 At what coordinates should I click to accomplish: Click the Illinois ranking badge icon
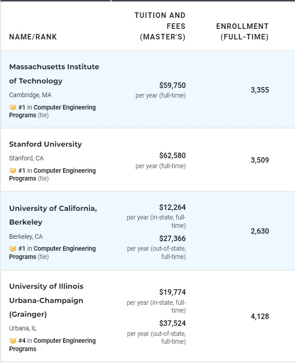(x=13, y=341)
